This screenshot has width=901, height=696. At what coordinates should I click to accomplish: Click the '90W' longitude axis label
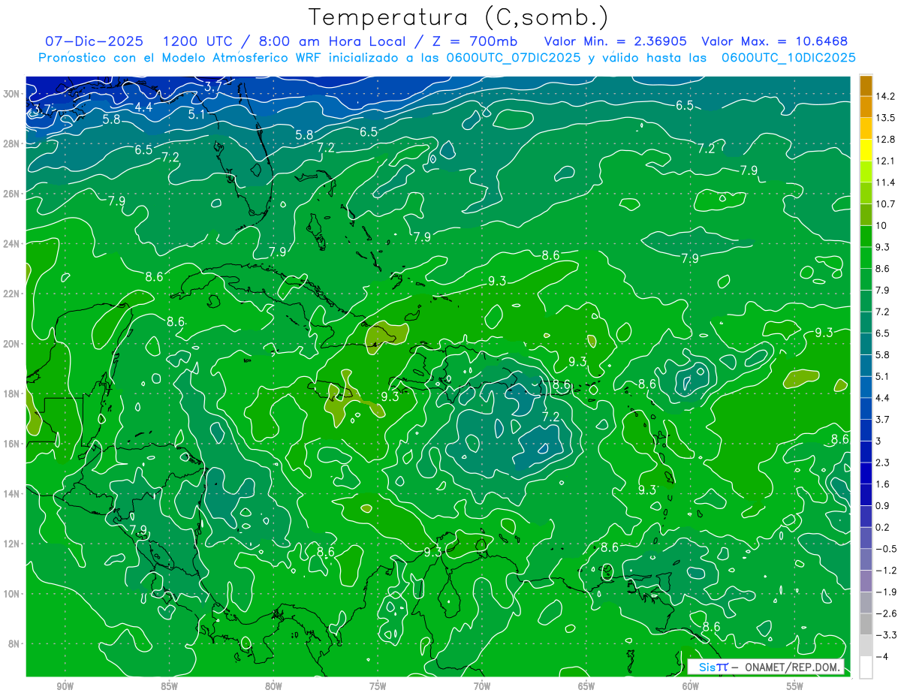65,686
